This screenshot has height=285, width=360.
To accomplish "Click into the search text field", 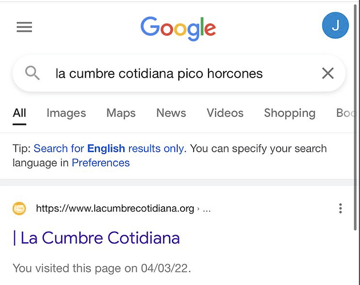I will (x=171, y=73).
